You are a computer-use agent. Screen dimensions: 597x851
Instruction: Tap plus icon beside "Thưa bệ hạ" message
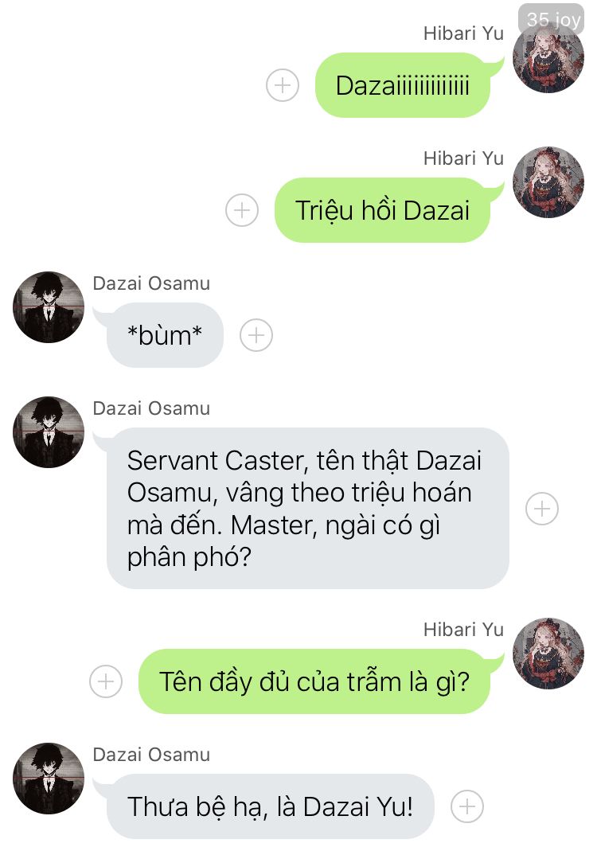(466, 806)
